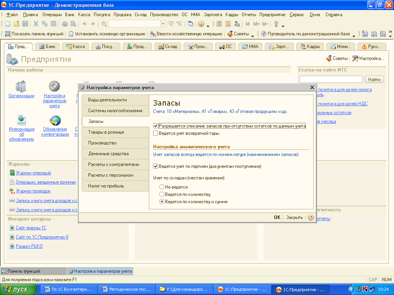Viewport: 394px width, 295px height.
Task: Click the Search magnifier toolbar icon
Action: click(x=104, y=24)
